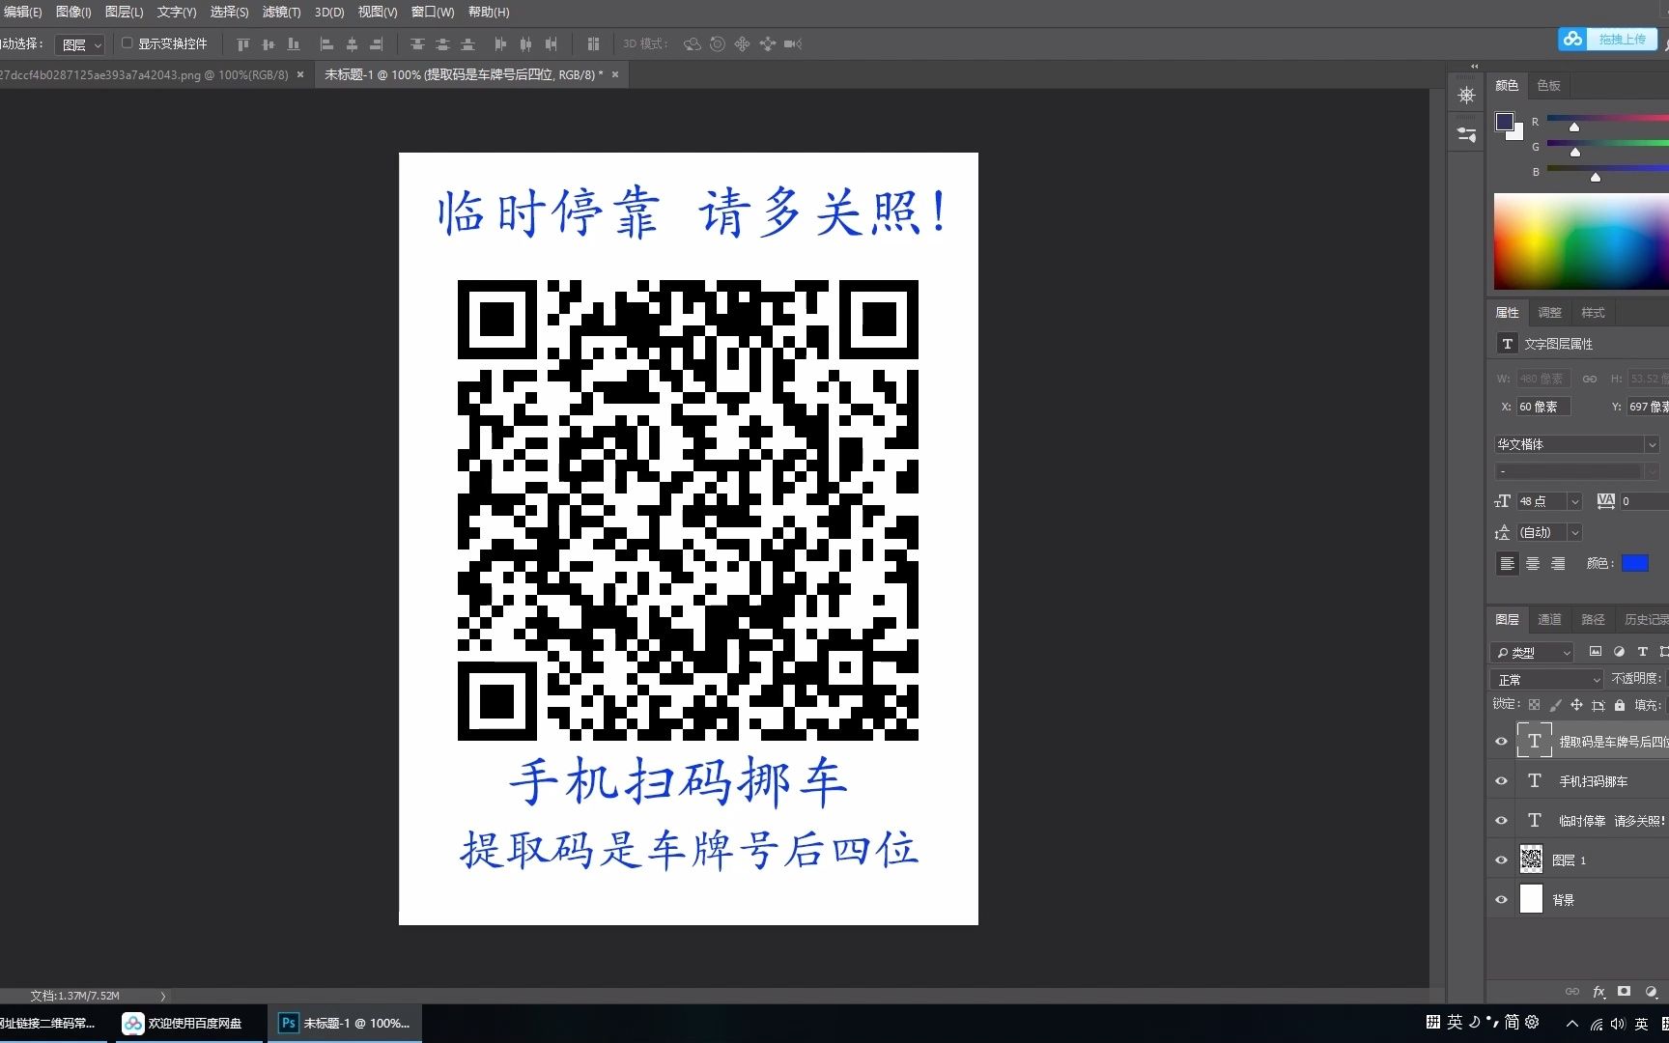Hide the 提取码是车牌号后四位 text layer
This screenshot has height=1043, width=1669.
click(1501, 742)
